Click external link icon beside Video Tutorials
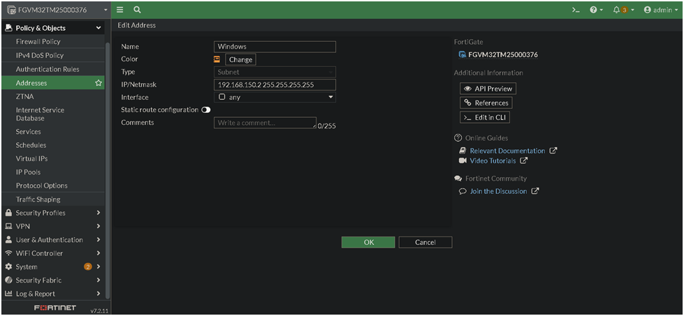The image size is (684, 316). tap(523, 160)
